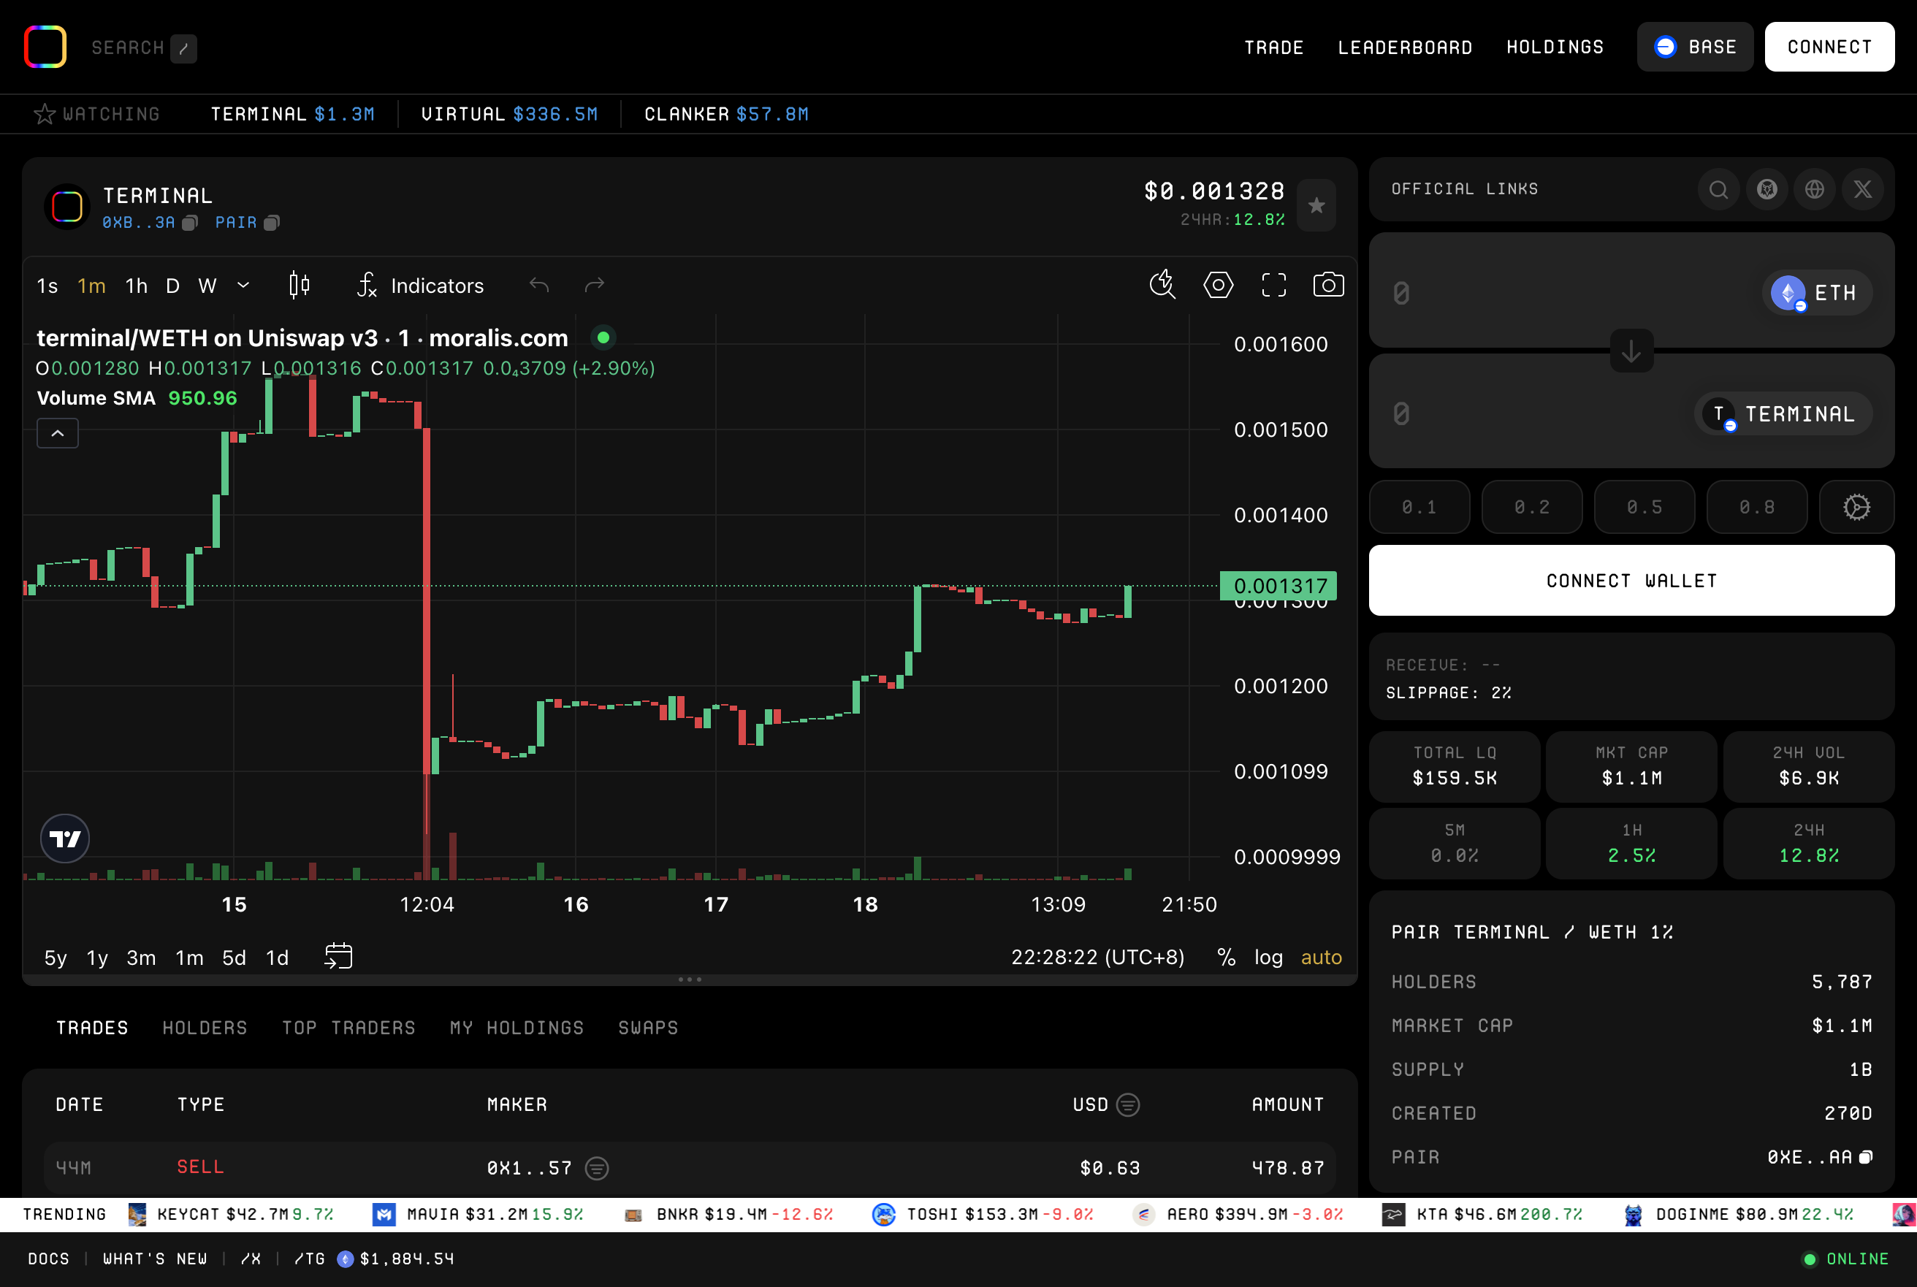The width and height of the screenshot is (1917, 1287).
Task: Switch to the HOLDERS tab
Action: click(205, 1028)
